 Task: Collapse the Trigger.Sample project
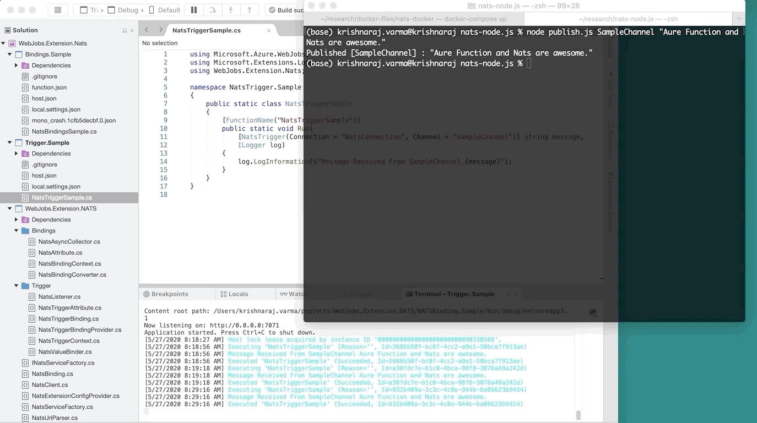[x=10, y=143]
